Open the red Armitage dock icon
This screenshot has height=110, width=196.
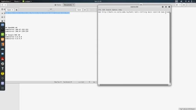click(2, 59)
